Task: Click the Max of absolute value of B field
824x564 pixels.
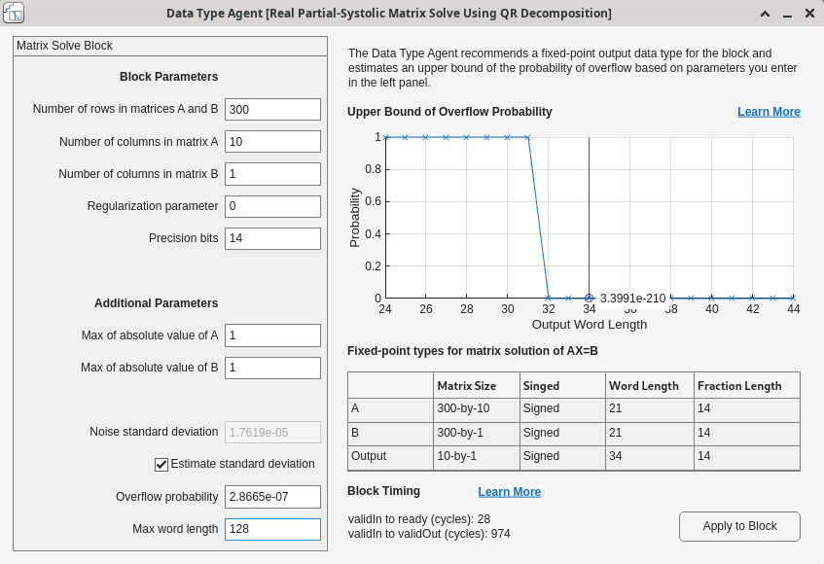Action: coord(272,367)
